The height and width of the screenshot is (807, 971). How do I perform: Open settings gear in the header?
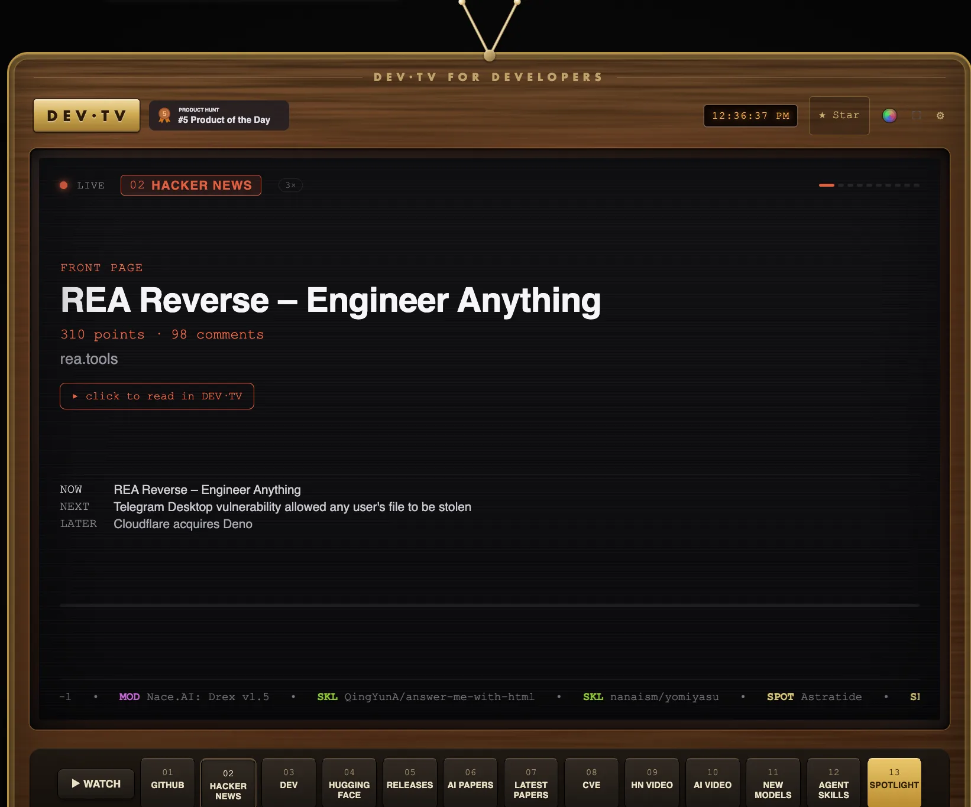[940, 116]
